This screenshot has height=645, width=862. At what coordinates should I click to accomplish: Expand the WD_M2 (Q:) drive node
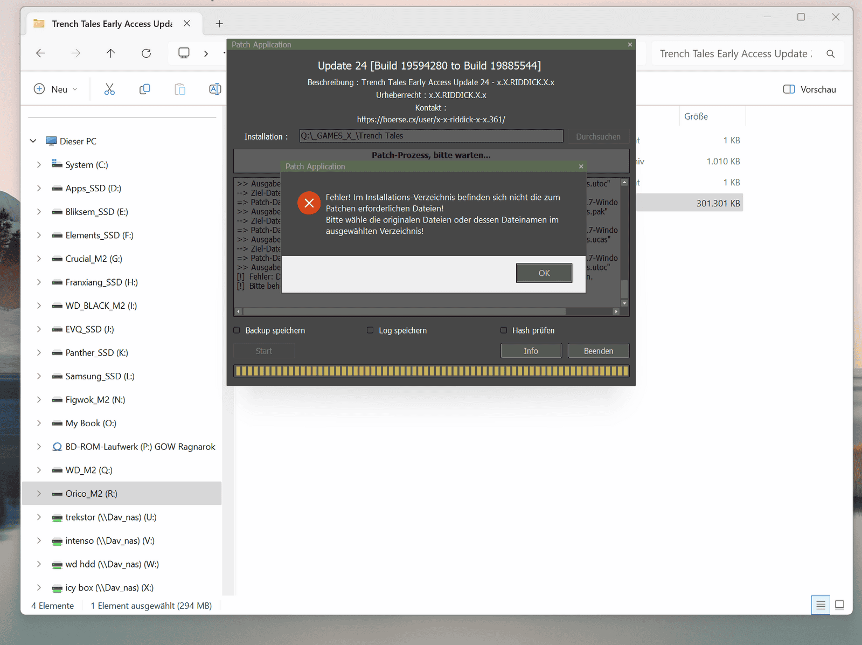tap(39, 470)
